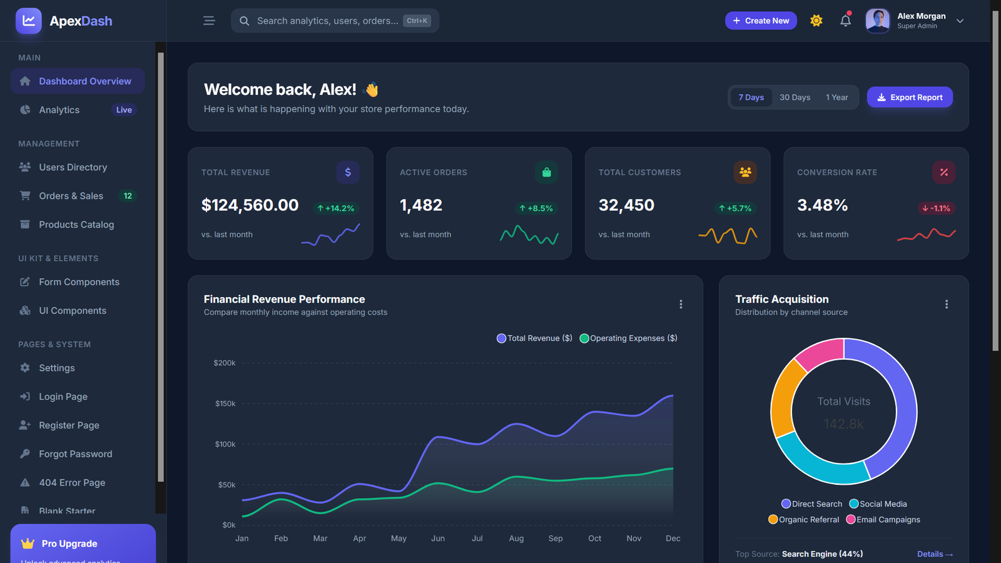Screen dimensions: 1001x563
Task: Open Traffic Acquisition options menu
Action: tap(946, 304)
